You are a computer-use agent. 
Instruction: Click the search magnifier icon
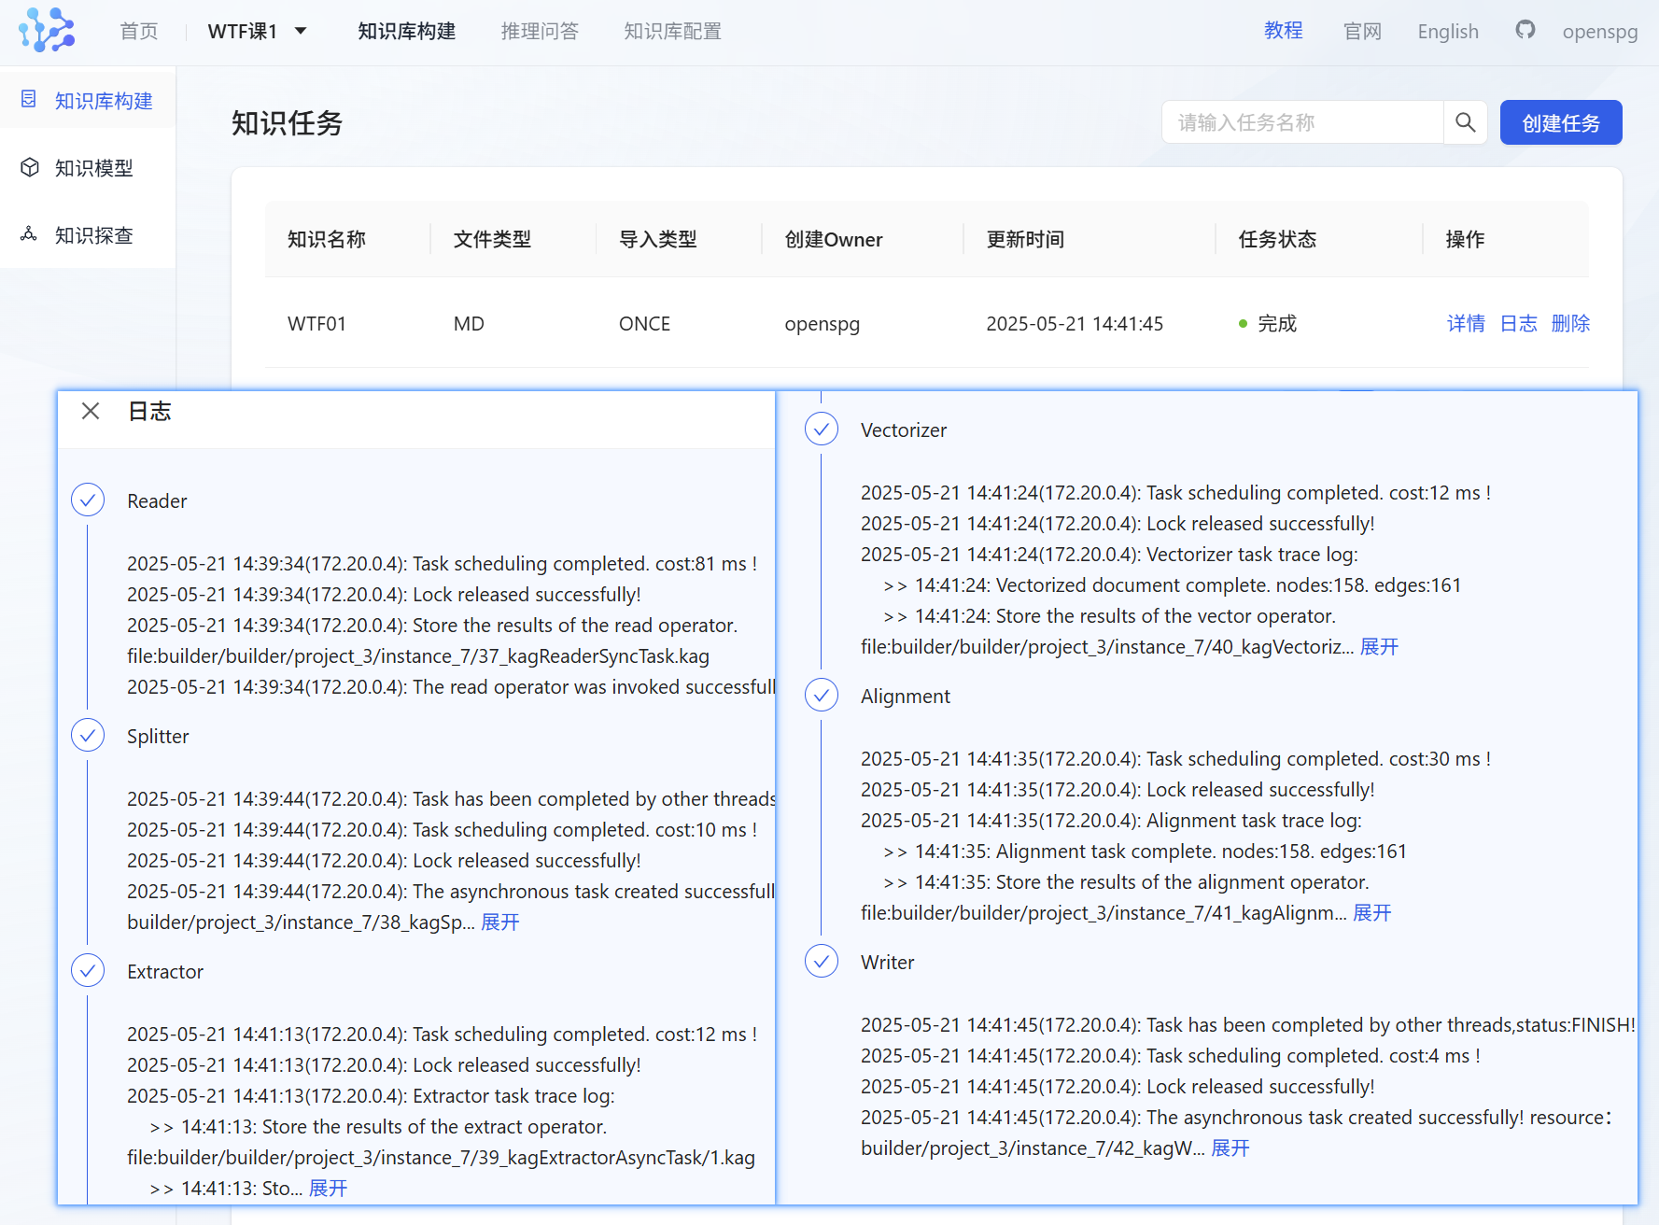pyautogui.click(x=1465, y=122)
